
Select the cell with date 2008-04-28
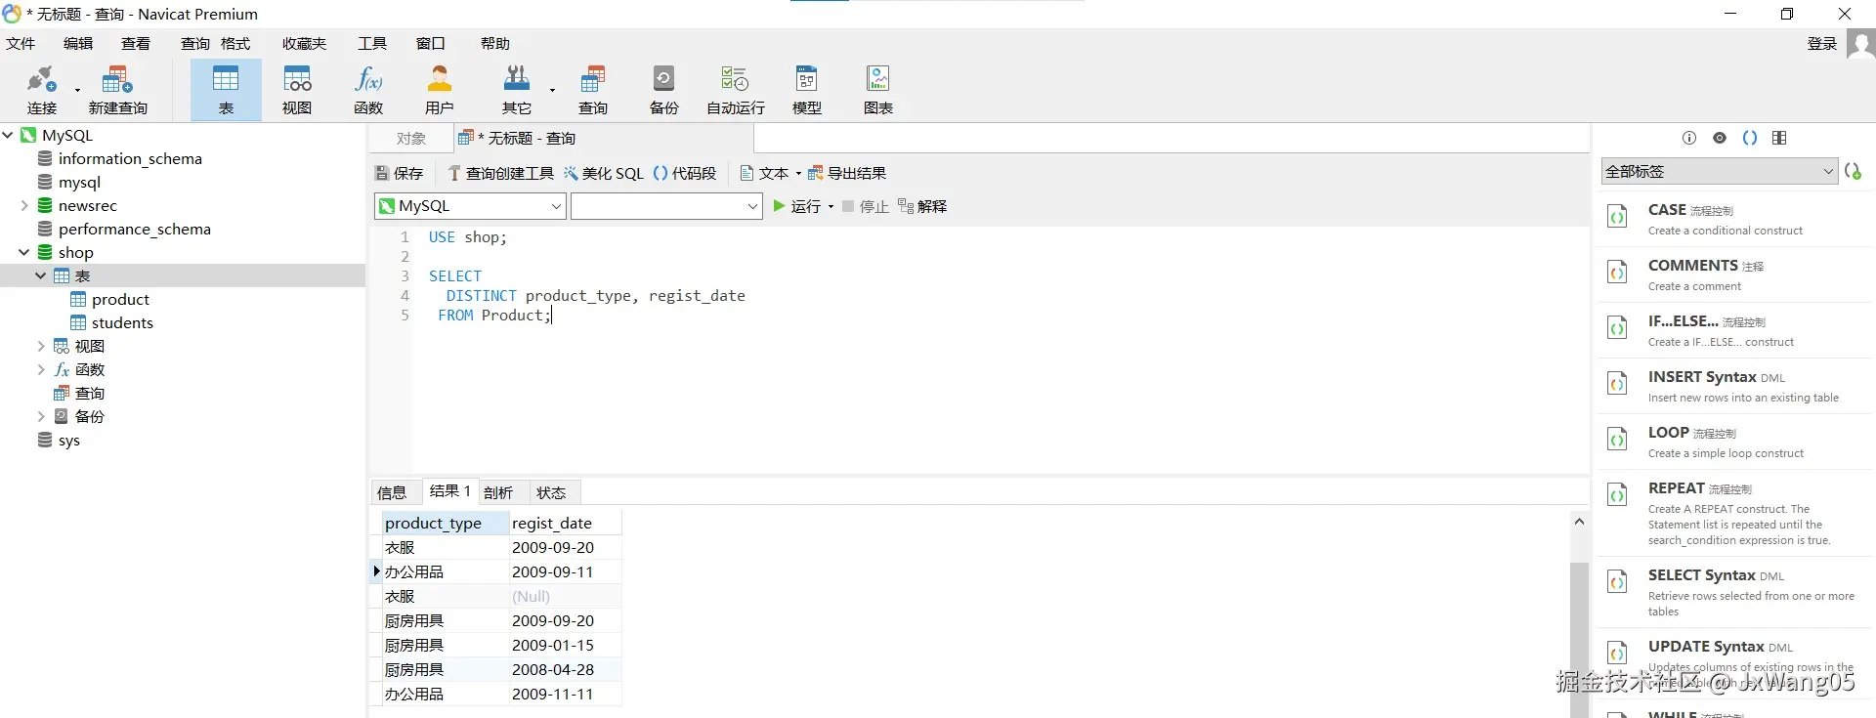[565, 669]
